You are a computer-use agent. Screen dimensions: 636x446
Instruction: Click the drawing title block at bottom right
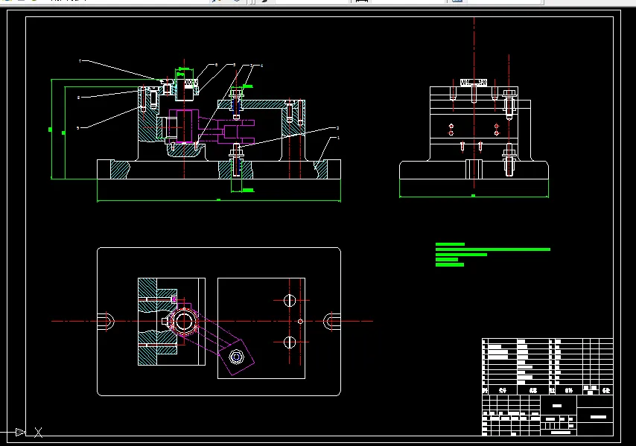(547, 415)
